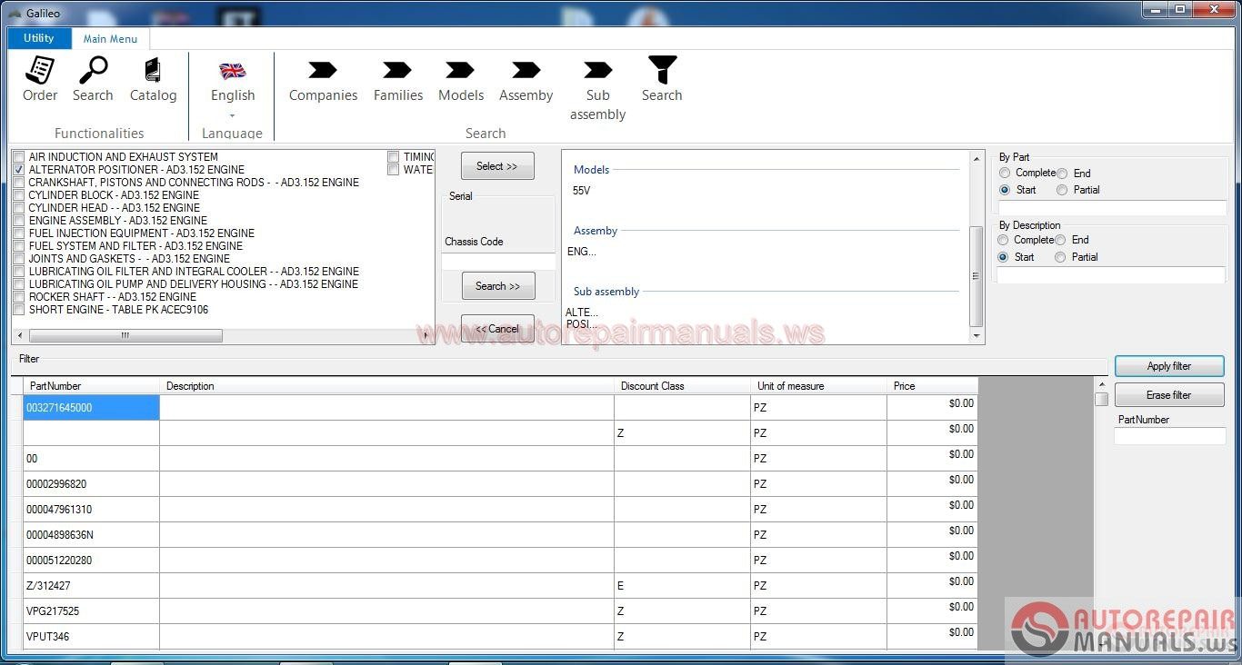Select part number 000047961310
Image resolution: width=1242 pixels, height=665 pixels.
coord(91,510)
